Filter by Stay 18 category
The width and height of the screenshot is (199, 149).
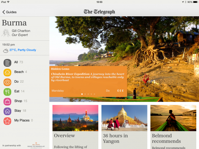pyautogui.click(x=20, y=111)
